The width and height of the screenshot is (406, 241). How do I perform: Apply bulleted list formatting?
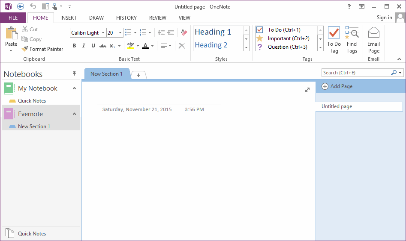(x=128, y=32)
